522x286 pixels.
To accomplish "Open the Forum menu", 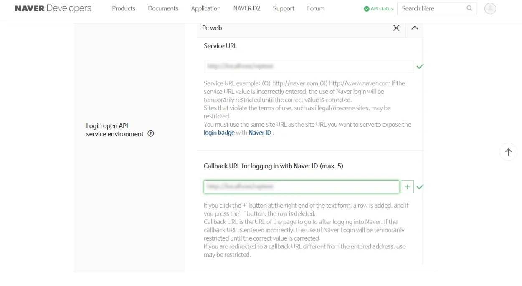I will pyautogui.click(x=316, y=8).
